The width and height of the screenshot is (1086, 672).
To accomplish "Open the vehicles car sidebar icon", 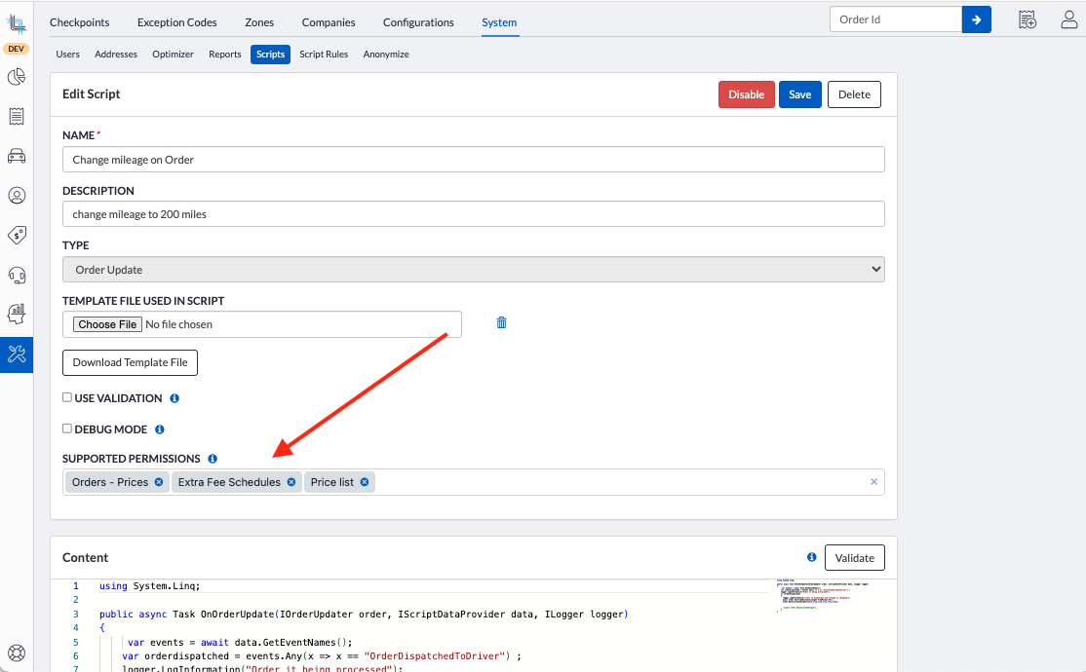I will [17, 156].
